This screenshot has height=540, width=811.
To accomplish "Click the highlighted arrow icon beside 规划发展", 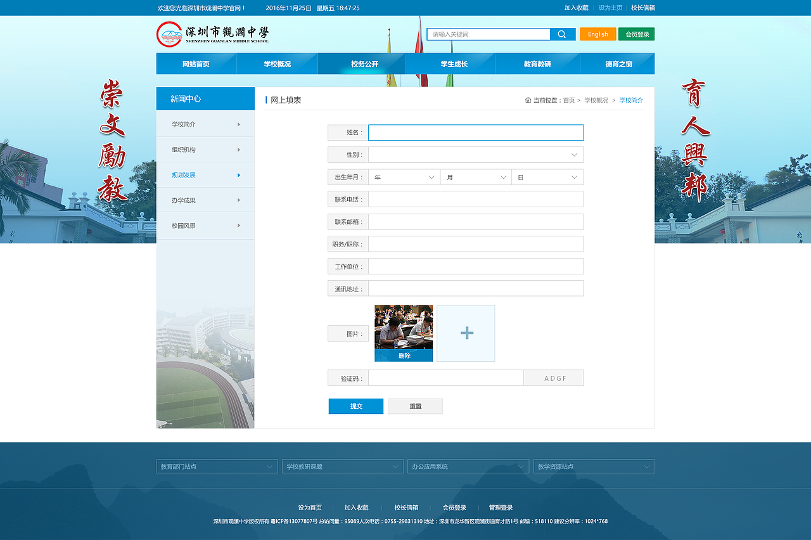I will coord(239,175).
